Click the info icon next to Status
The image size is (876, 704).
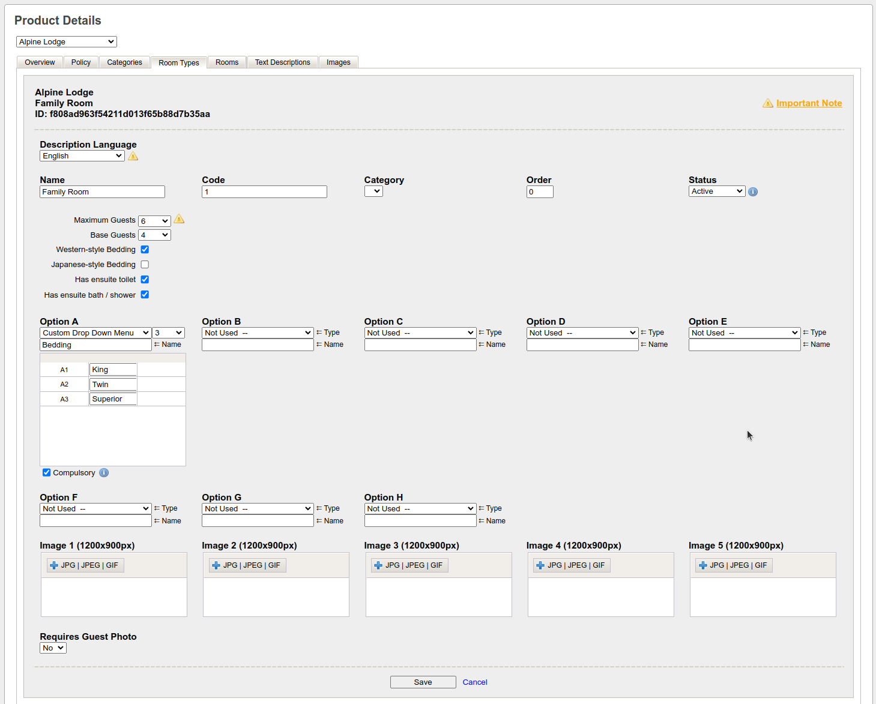(753, 192)
